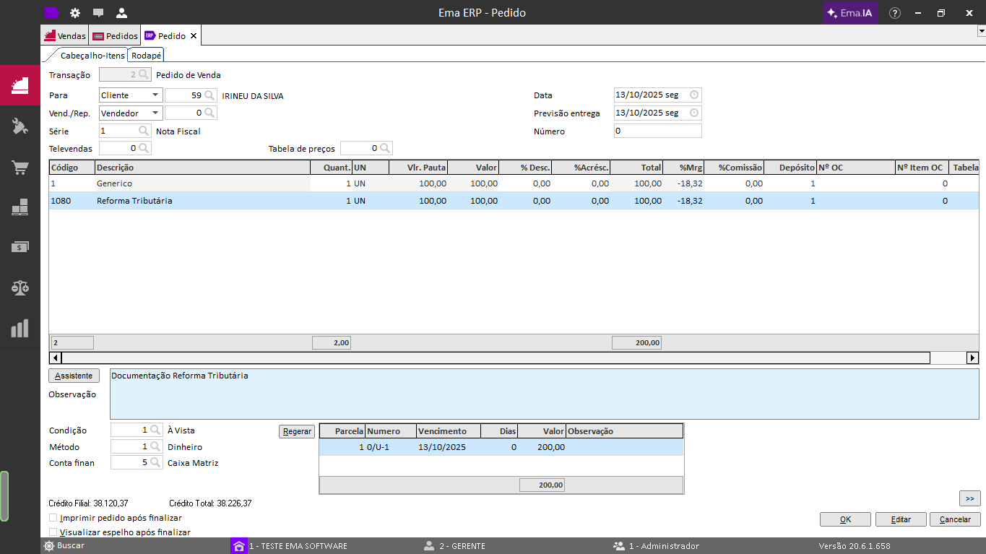
Task: Open the wrench and plug services module
Action: coord(20,127)
